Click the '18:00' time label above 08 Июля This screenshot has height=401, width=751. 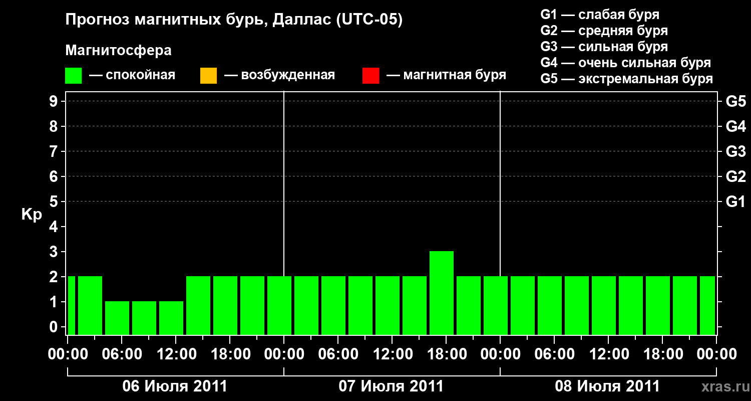tap(662, 354)
